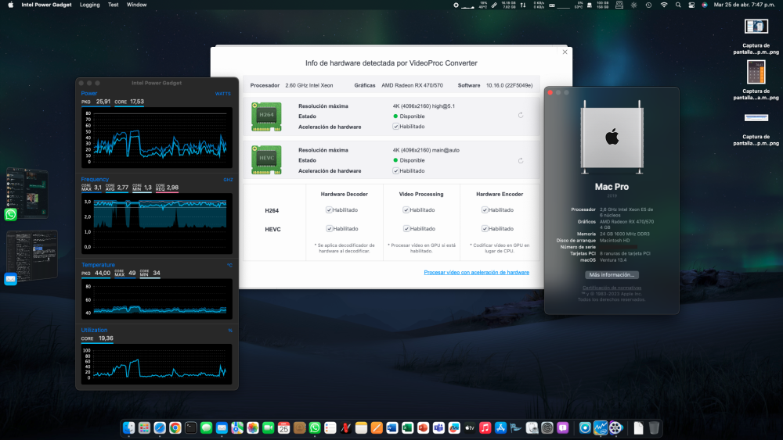Open the Apple menu
This screenshot has height=440, width=783.
coord(10,5)
